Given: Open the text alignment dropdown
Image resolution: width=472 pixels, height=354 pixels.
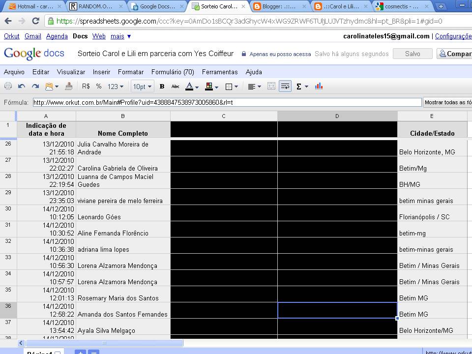Looking at the screenshot, I should click(x=254, y=87).
